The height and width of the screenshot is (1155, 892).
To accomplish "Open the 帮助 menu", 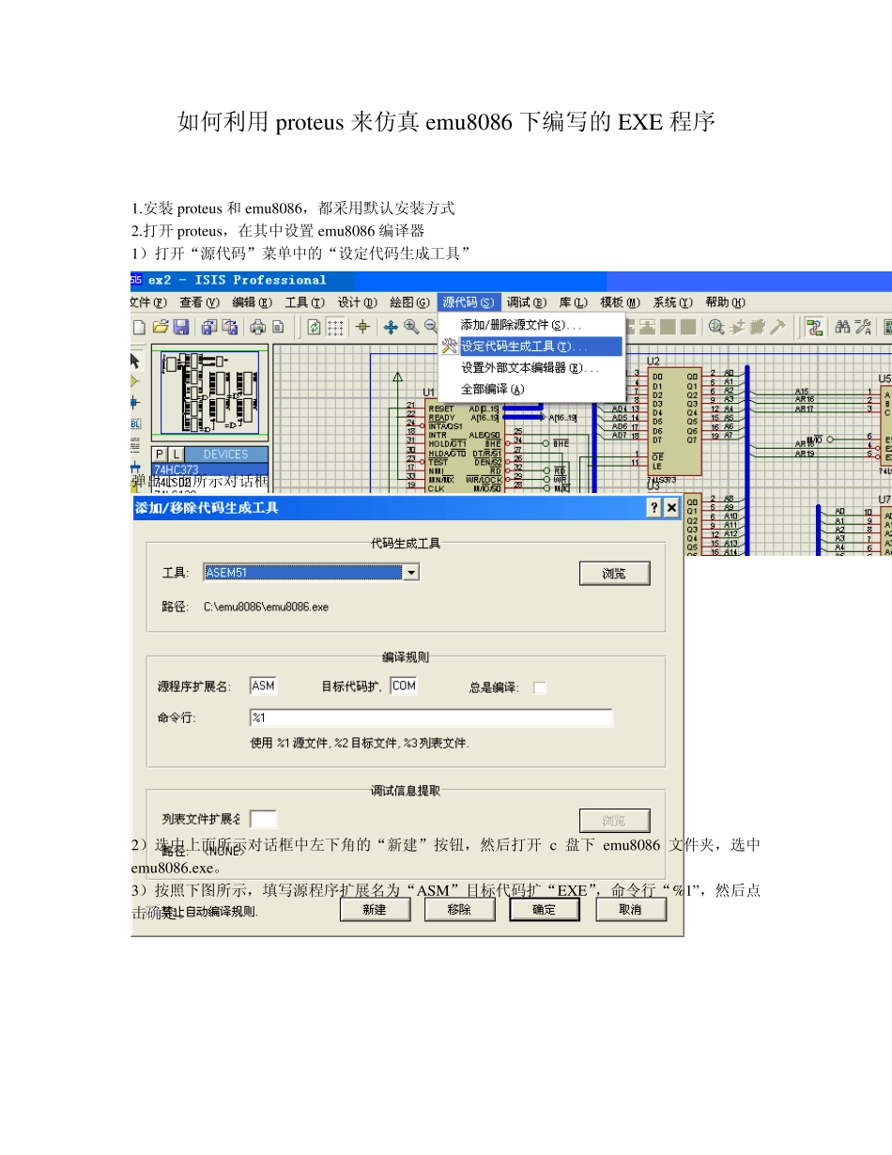I will (x=725, y=302).
